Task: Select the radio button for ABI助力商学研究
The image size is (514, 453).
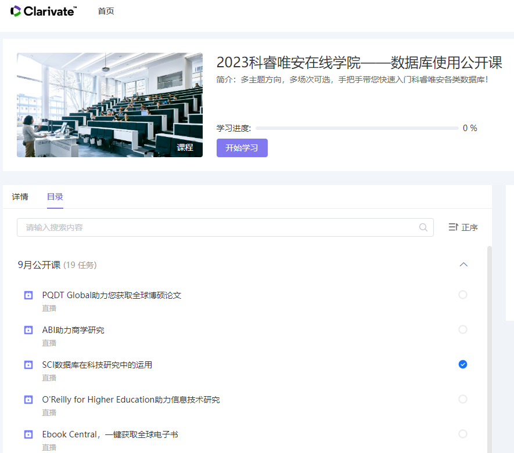Action: click(463, 329)
